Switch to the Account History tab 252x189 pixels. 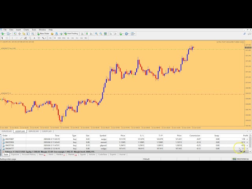(29, 155)
